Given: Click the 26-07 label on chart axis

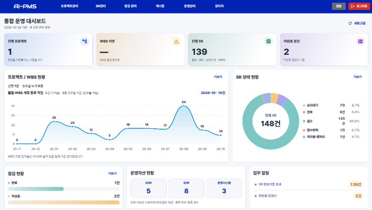Looking at the screenshot, I should 165,149.
